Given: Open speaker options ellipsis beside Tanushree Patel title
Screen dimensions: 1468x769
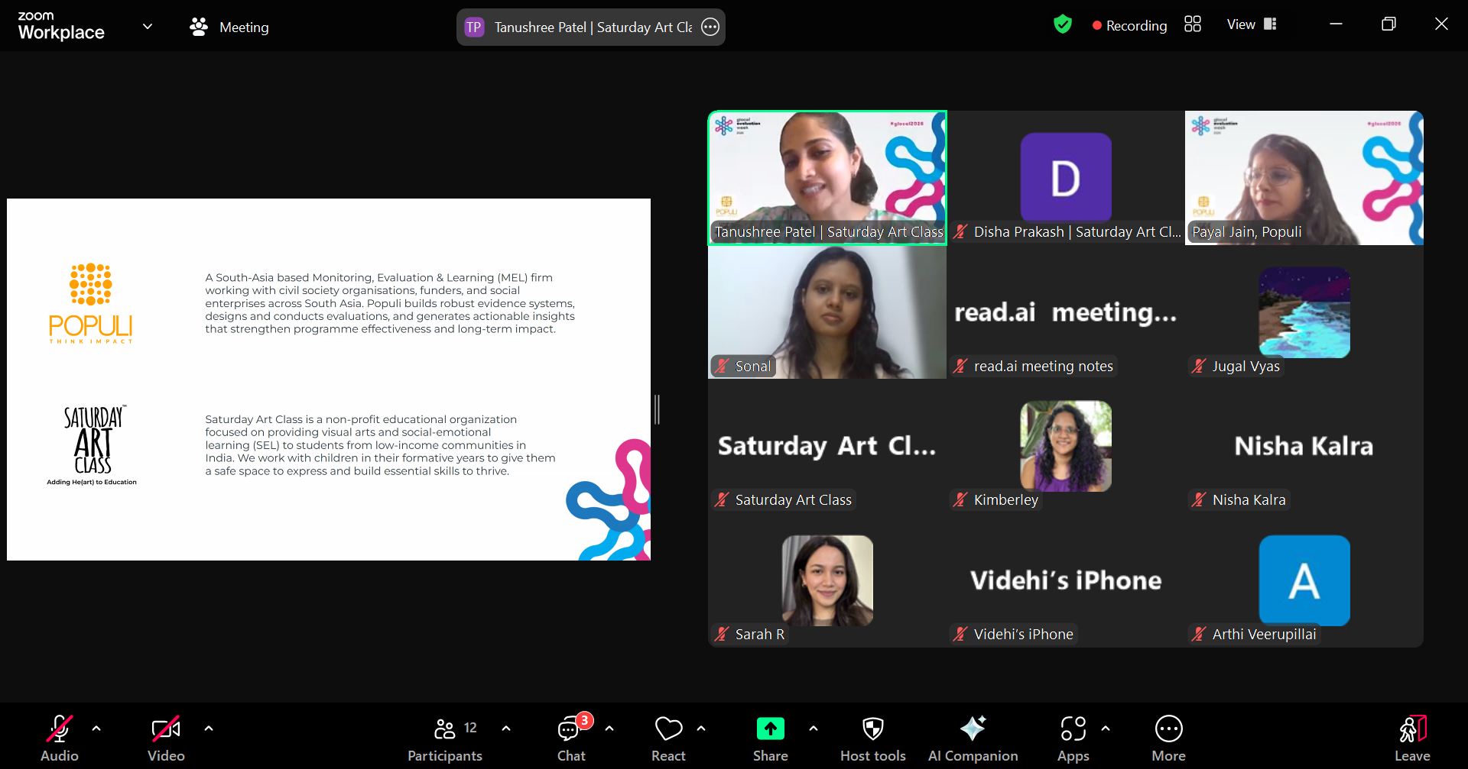Looking at the screenshot, I should pos(710,27).
